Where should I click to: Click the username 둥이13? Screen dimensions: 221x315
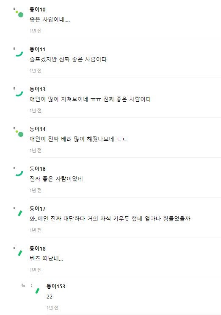[x=38, y=89]
